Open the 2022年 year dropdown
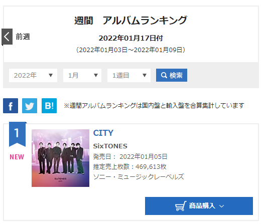The width and height of the screenshot is (264, 224). [x=33, y=75]
